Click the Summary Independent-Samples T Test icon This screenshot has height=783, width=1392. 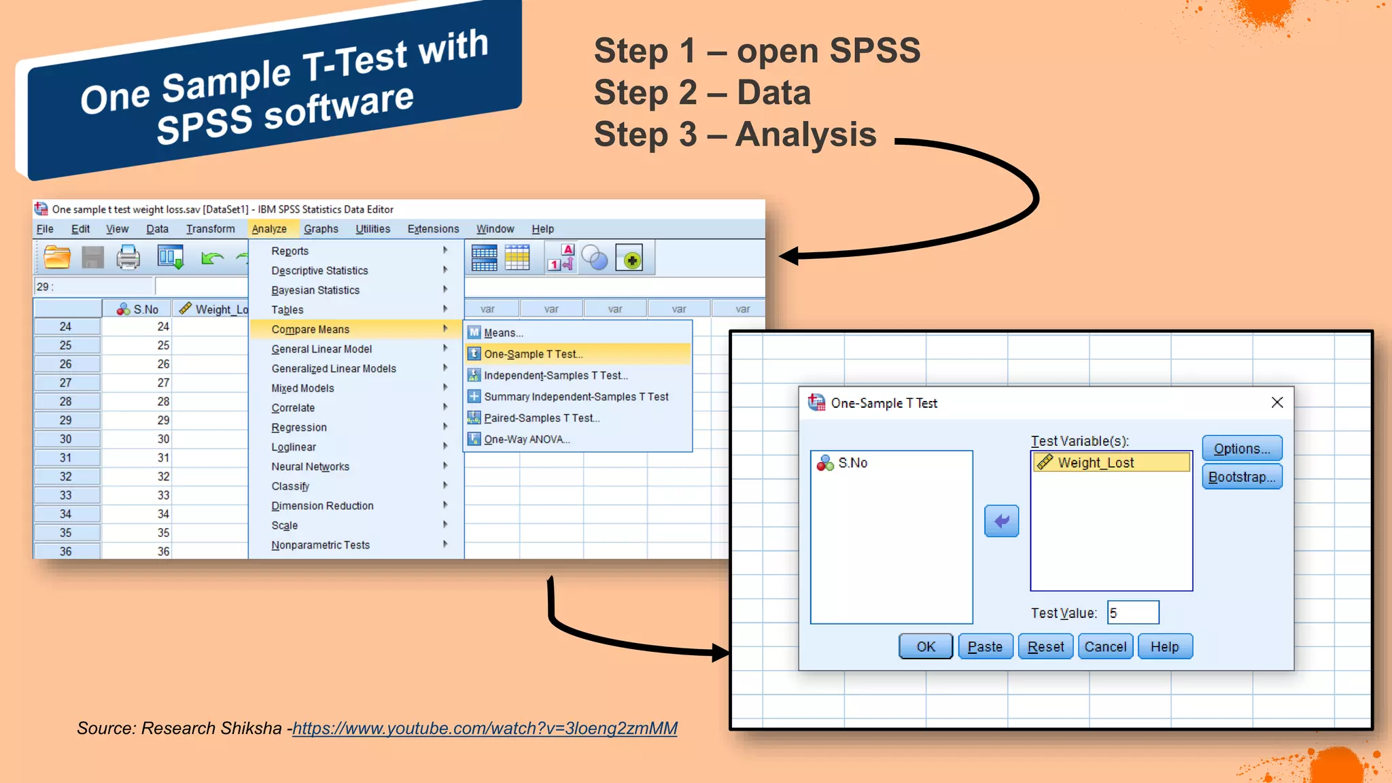(474, 396)
